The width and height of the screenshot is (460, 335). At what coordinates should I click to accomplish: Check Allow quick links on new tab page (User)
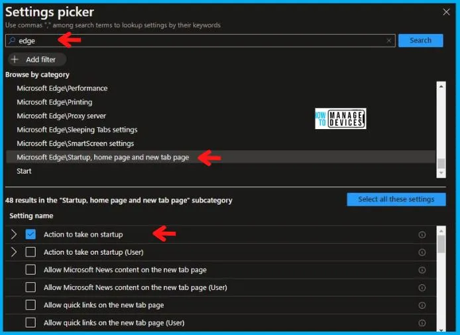[x=30, y=322]
